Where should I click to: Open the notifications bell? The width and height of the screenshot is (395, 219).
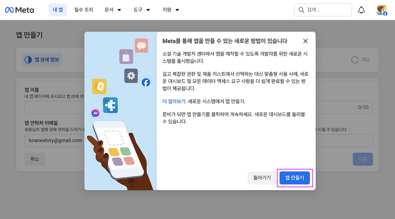coord(361,10)
